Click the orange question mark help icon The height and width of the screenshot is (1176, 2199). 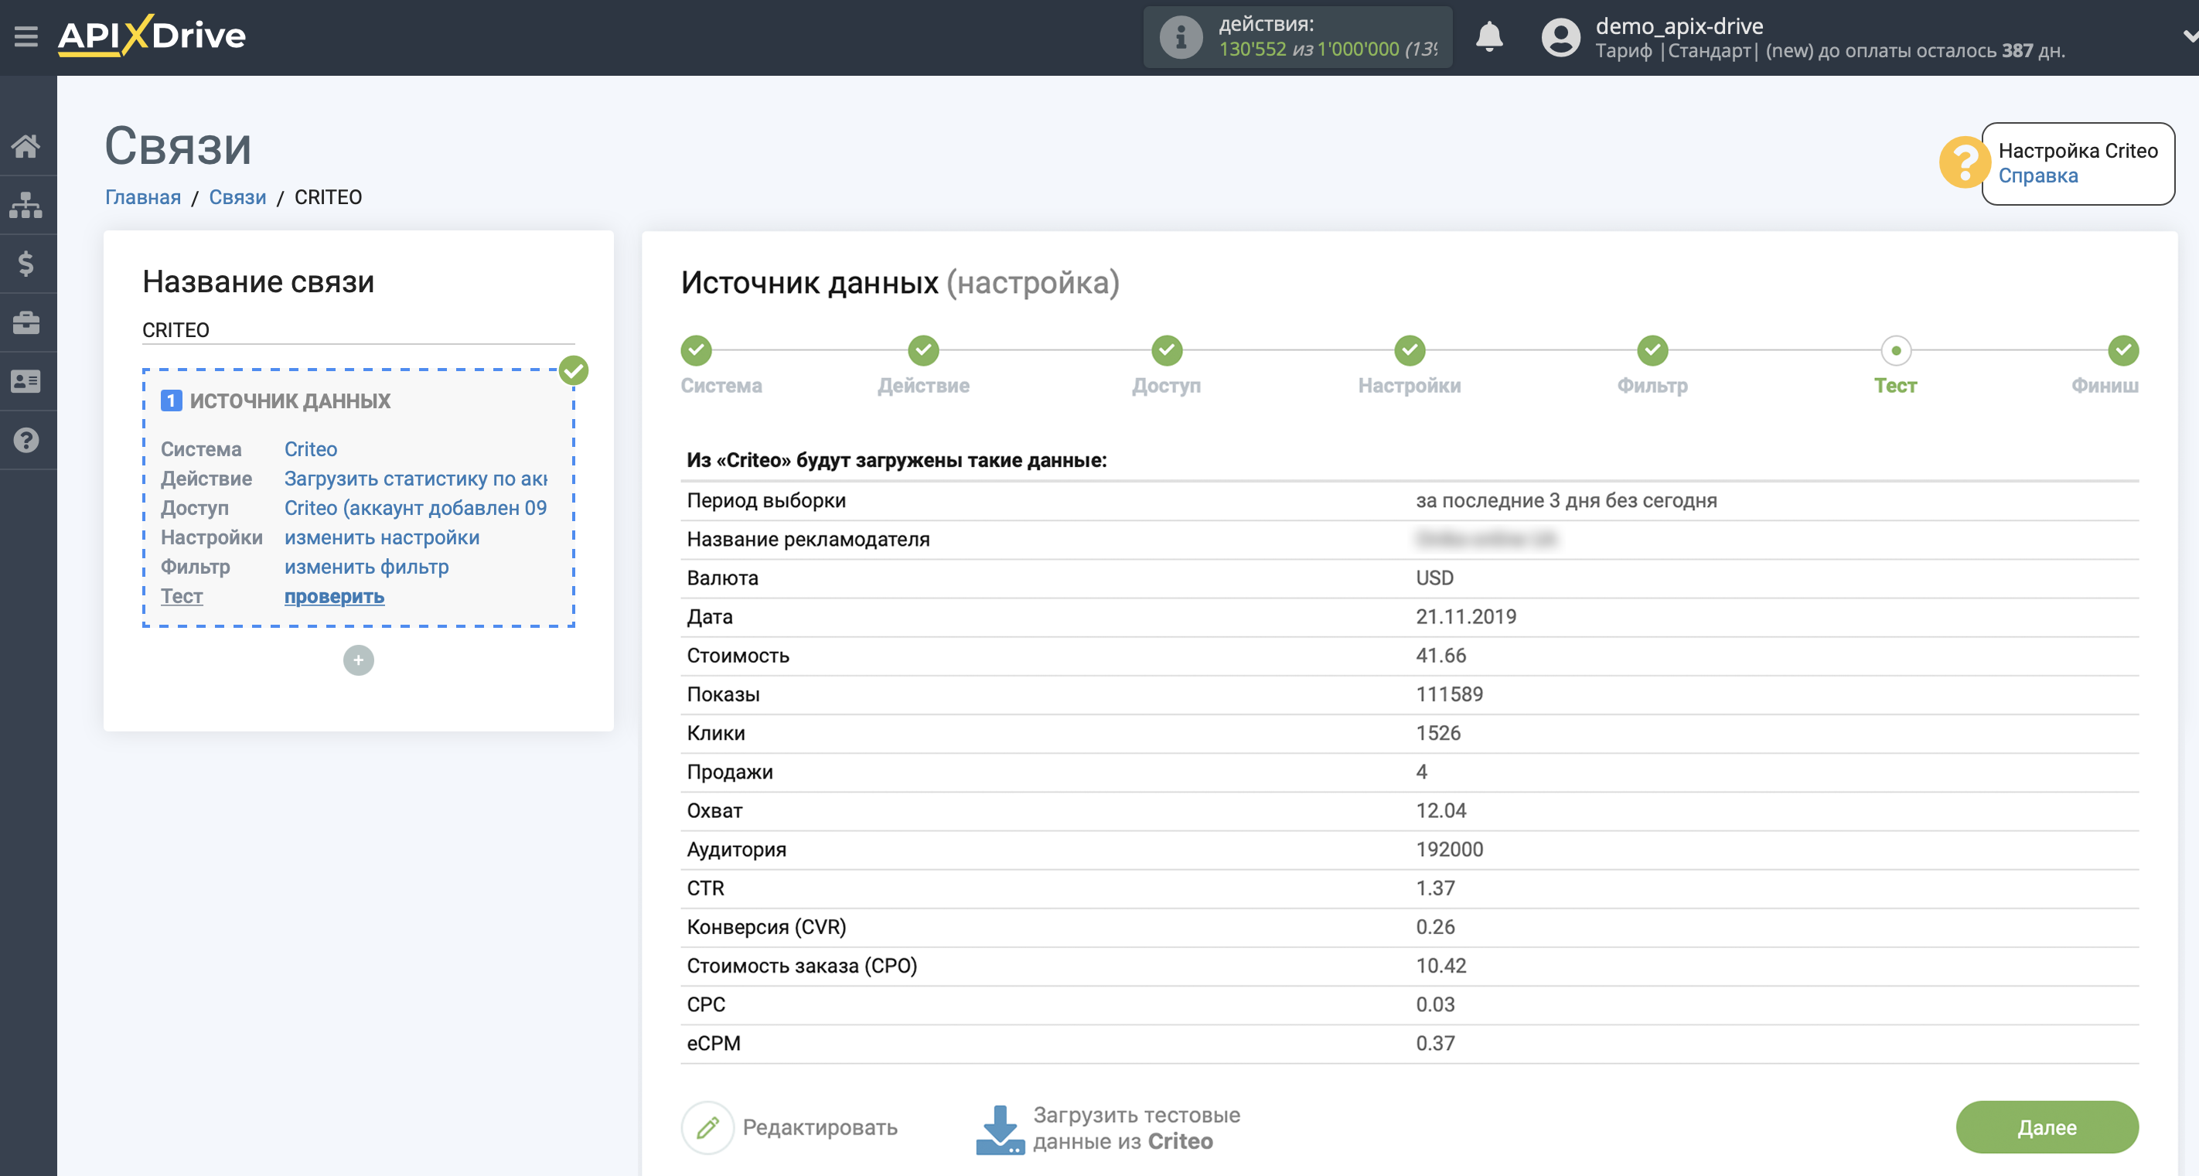[1964, 162]
